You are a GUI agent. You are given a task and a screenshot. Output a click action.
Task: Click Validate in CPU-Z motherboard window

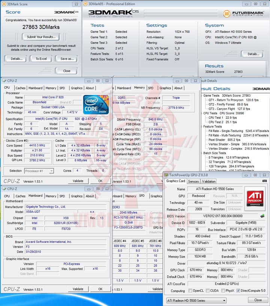pos(78,289)
